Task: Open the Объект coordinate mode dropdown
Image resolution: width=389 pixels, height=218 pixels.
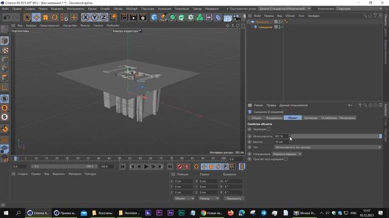Action: click(184, 198)
